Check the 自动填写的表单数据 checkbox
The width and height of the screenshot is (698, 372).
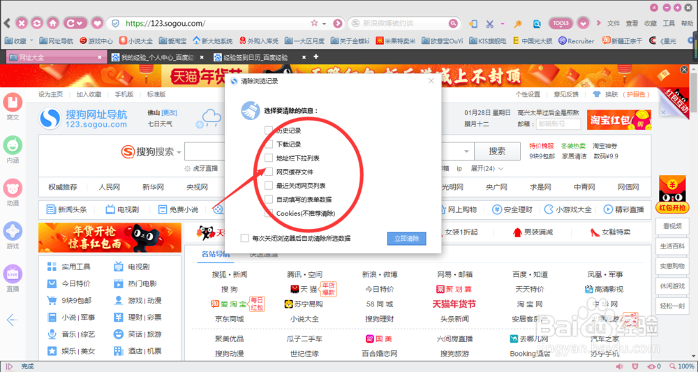[x=269, y=200]
